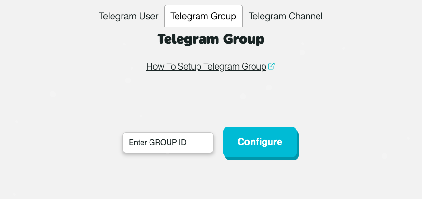Viewport: 422px width, 199px height.
Task: Submit group ID with Configure
Action: tap(260, 142)
